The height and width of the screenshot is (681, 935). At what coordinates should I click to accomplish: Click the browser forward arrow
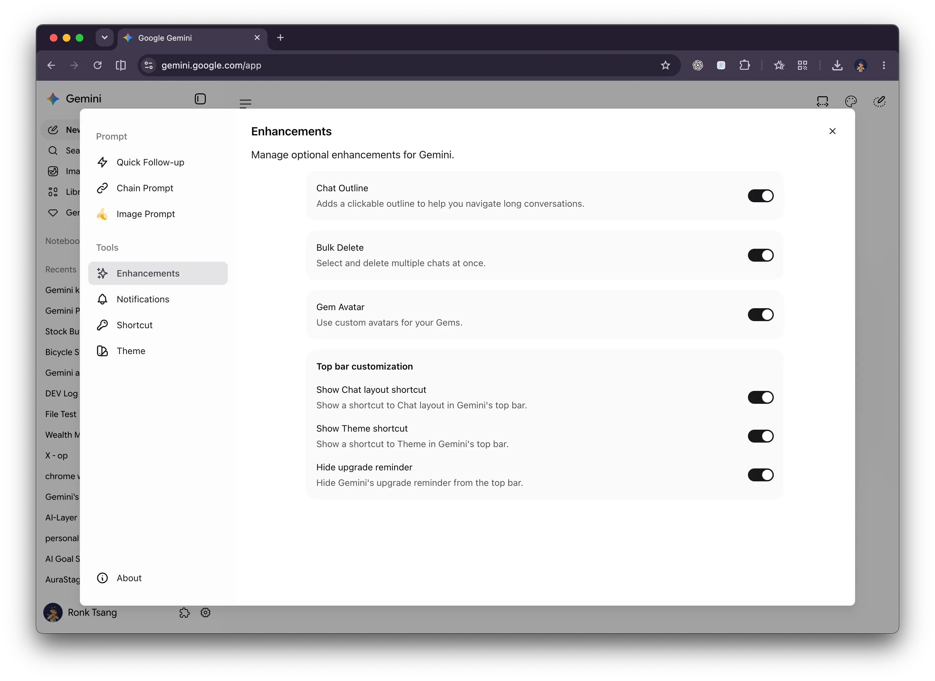click(x=74, y=65)
